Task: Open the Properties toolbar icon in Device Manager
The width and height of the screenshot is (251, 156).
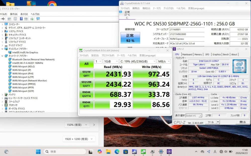Action: pyautogui.click(x=15, y=19)
